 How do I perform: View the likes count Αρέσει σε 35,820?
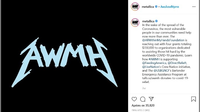[143, 105]
